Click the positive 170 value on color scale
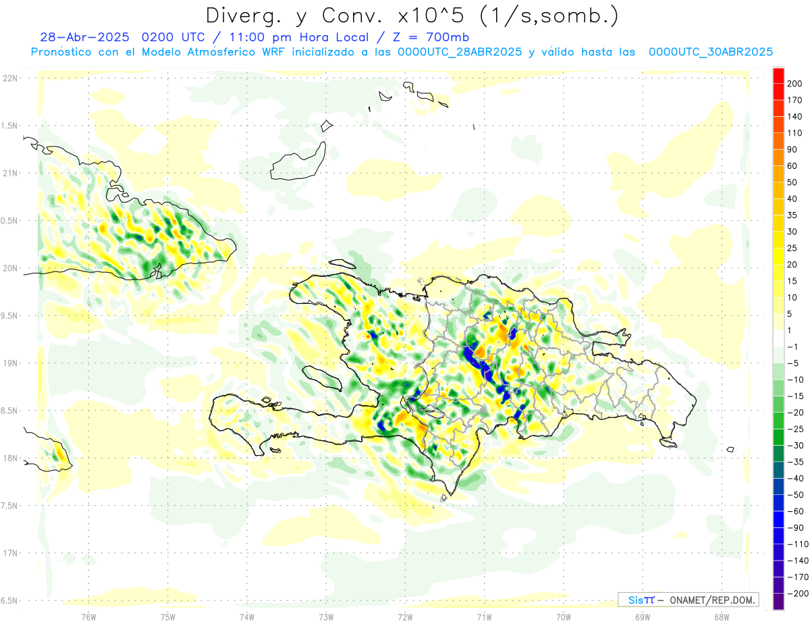The height and width of the screenshot is (626, 810). [794, 100]
